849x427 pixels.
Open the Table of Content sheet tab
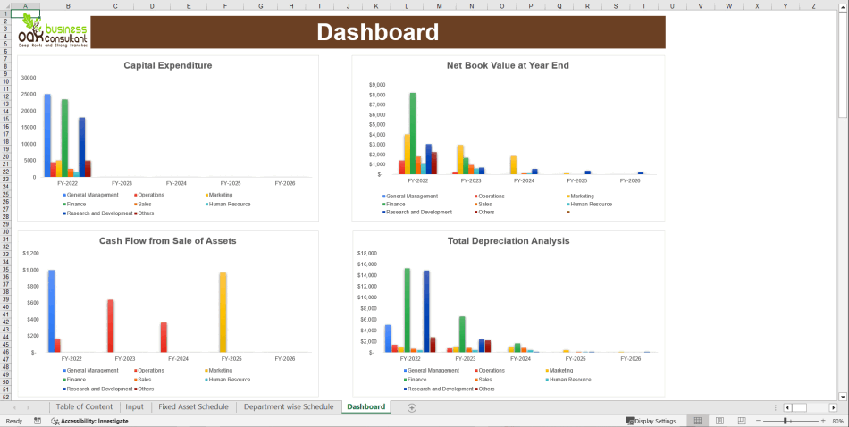84,407
